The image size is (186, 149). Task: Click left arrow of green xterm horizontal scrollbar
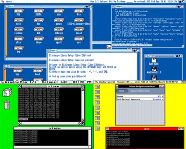click(x=20, y=123)
